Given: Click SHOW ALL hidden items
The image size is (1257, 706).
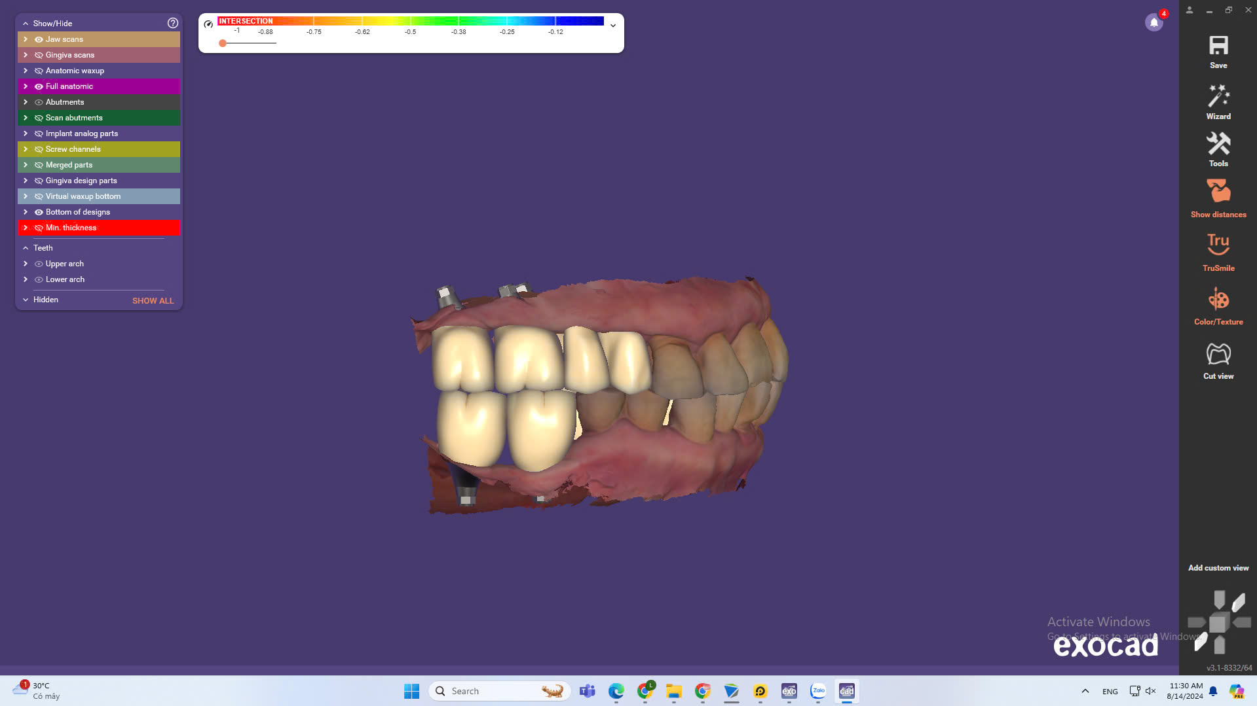Looking at the screenshot, I should pyautogui.click(x=153, y=301).
